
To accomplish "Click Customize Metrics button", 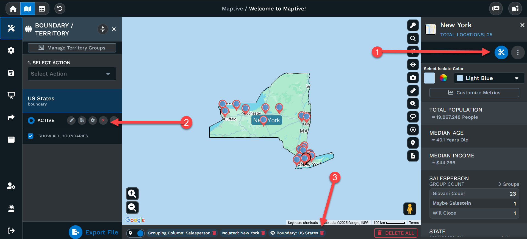I will tap(474, 93).
